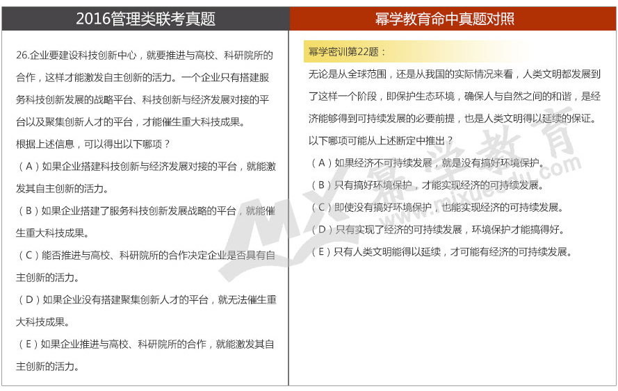Select left option (C) 能否推进与高校、科研院所的合作
Screen dimensions: 618x391
(145, 267)
